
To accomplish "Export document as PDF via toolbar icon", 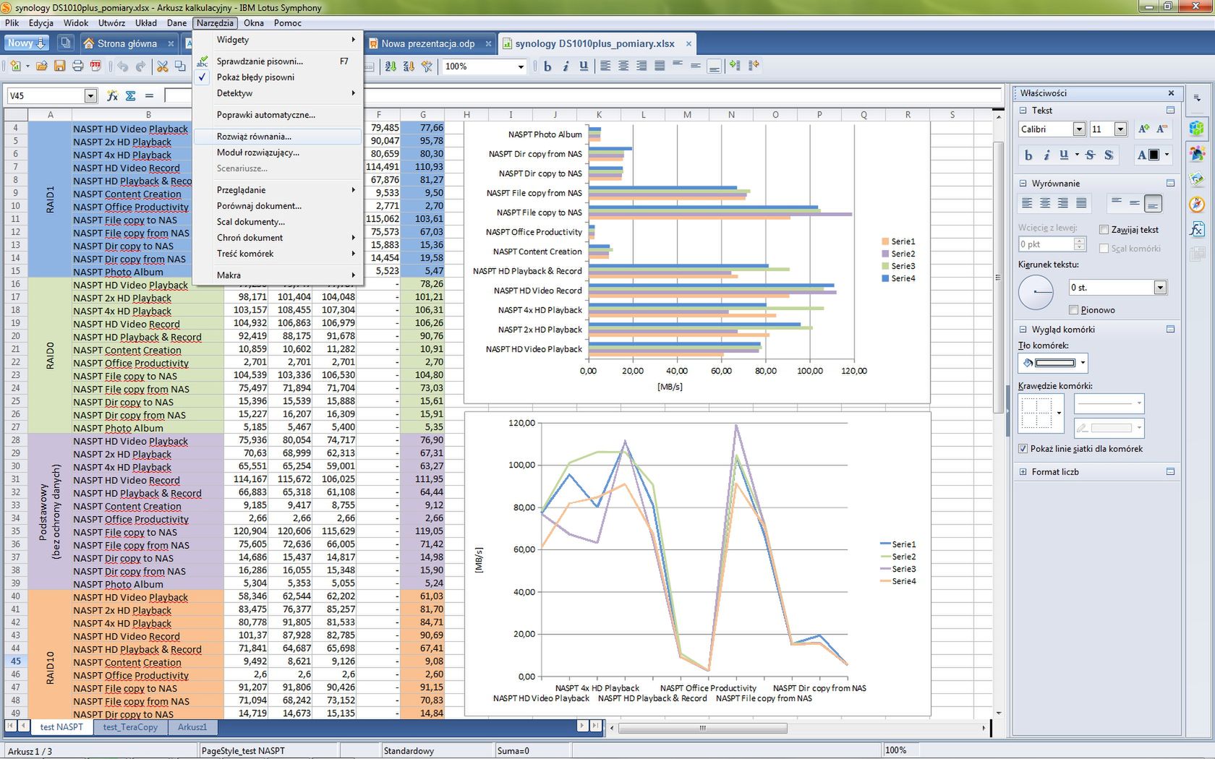I will 95,67.
